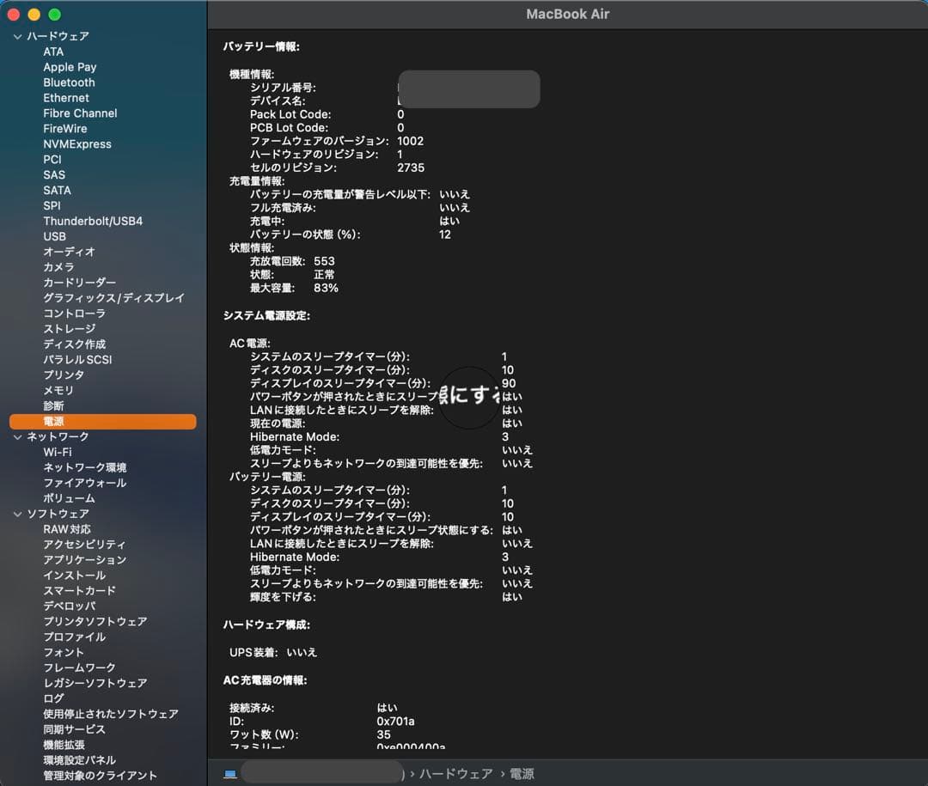This screenshot has width=928, height=786.
Task: Open メモリ information
Action: coord(58,391)
